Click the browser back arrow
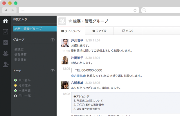180x116 pixels. 6,10
